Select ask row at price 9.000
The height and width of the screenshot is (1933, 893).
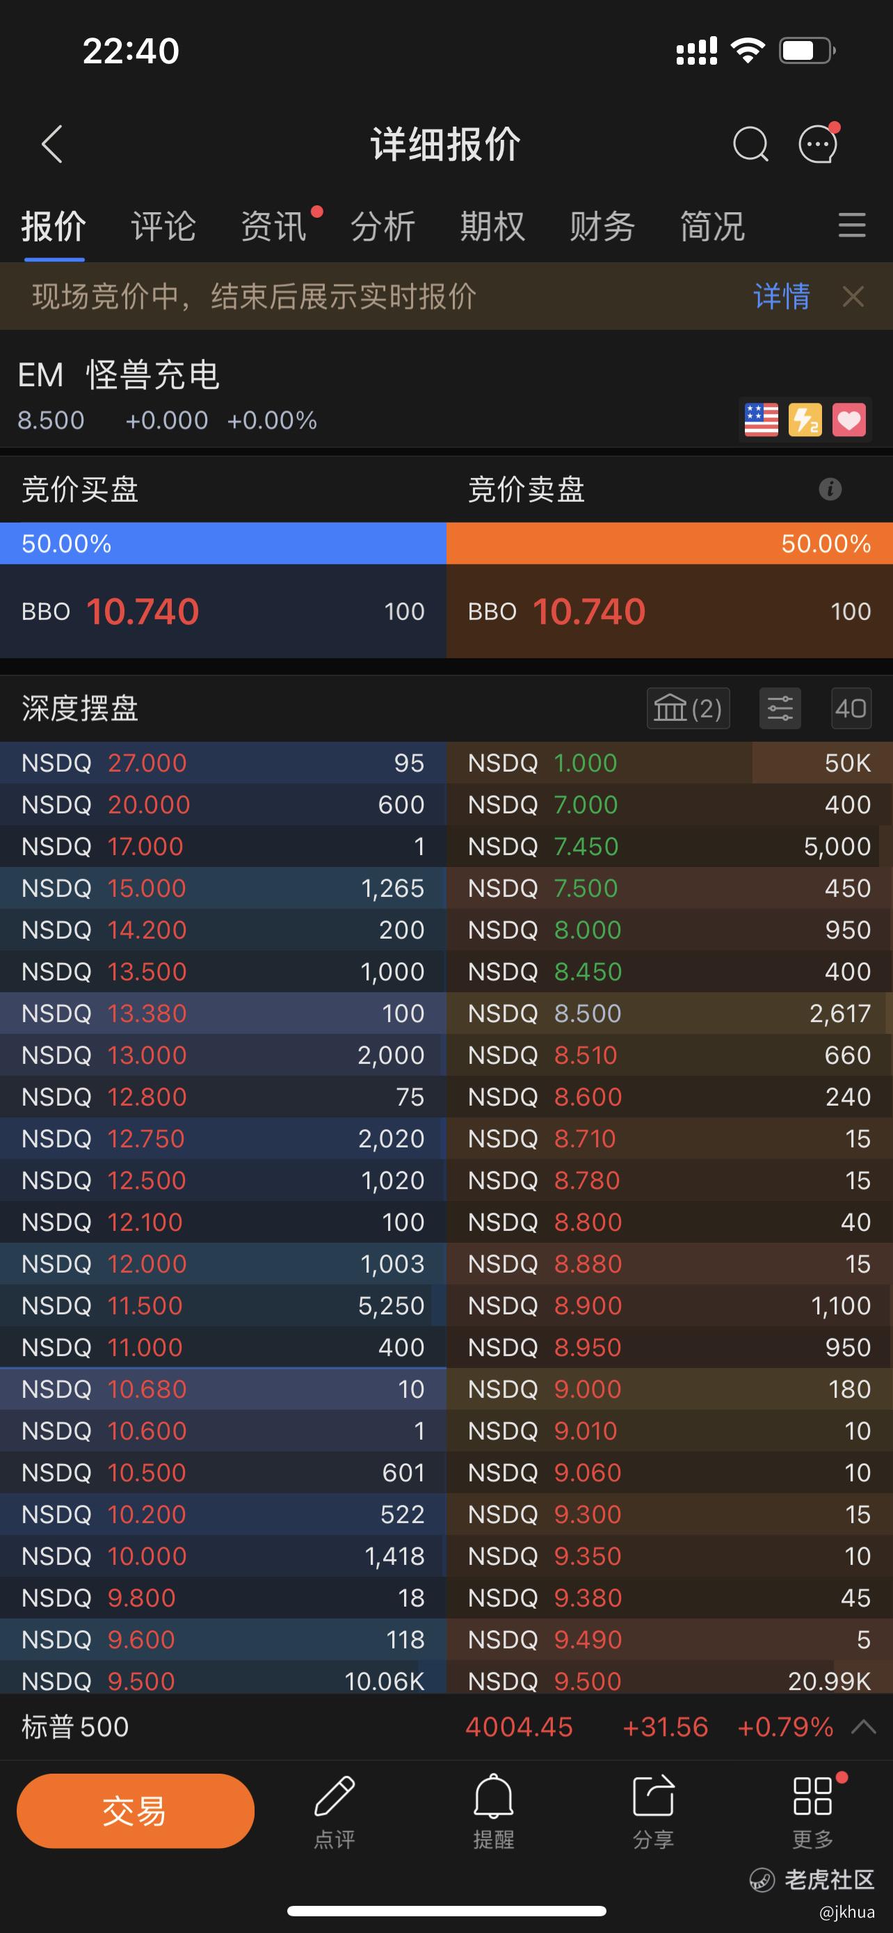tap(670, 1389)
